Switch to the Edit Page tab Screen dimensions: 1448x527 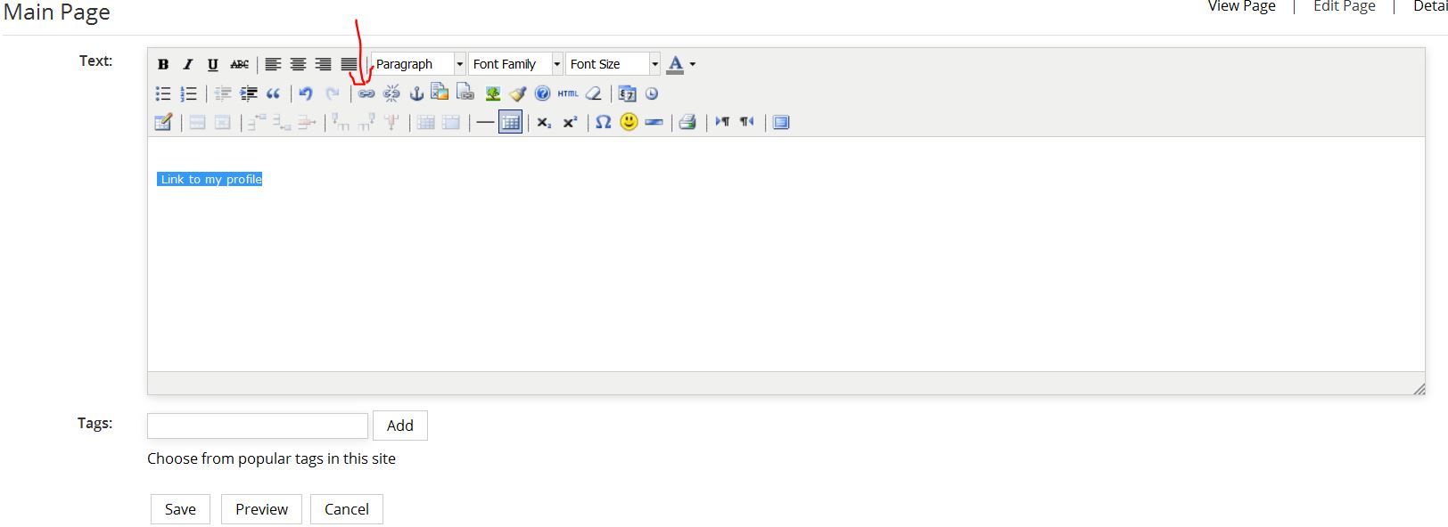(1344, 7)
